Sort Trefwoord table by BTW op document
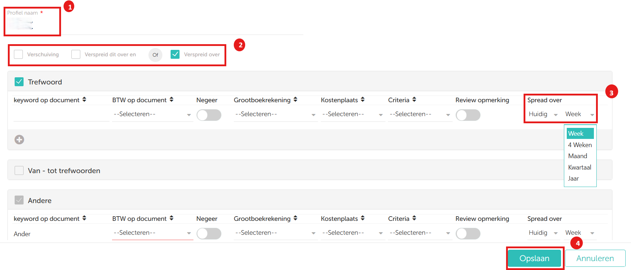The height and width of the screenshot is (270, 631). point(171,100)
